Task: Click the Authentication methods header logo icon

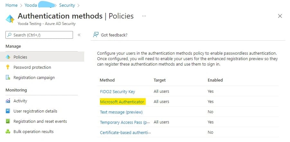Action: click(10, 19)
